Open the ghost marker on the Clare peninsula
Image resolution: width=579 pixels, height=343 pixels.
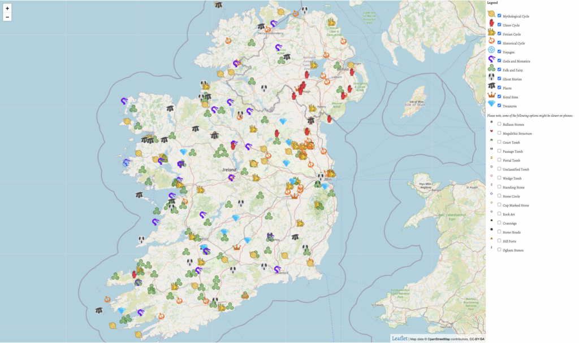coord(141,240)
